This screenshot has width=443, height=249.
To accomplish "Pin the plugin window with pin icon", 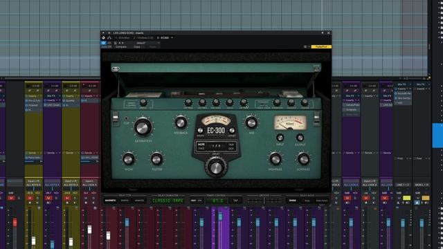I will pos(323,33).
